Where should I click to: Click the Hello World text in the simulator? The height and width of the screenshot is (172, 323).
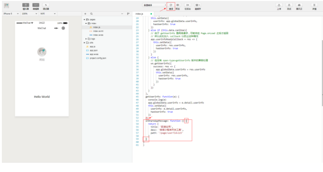point(42,97)
